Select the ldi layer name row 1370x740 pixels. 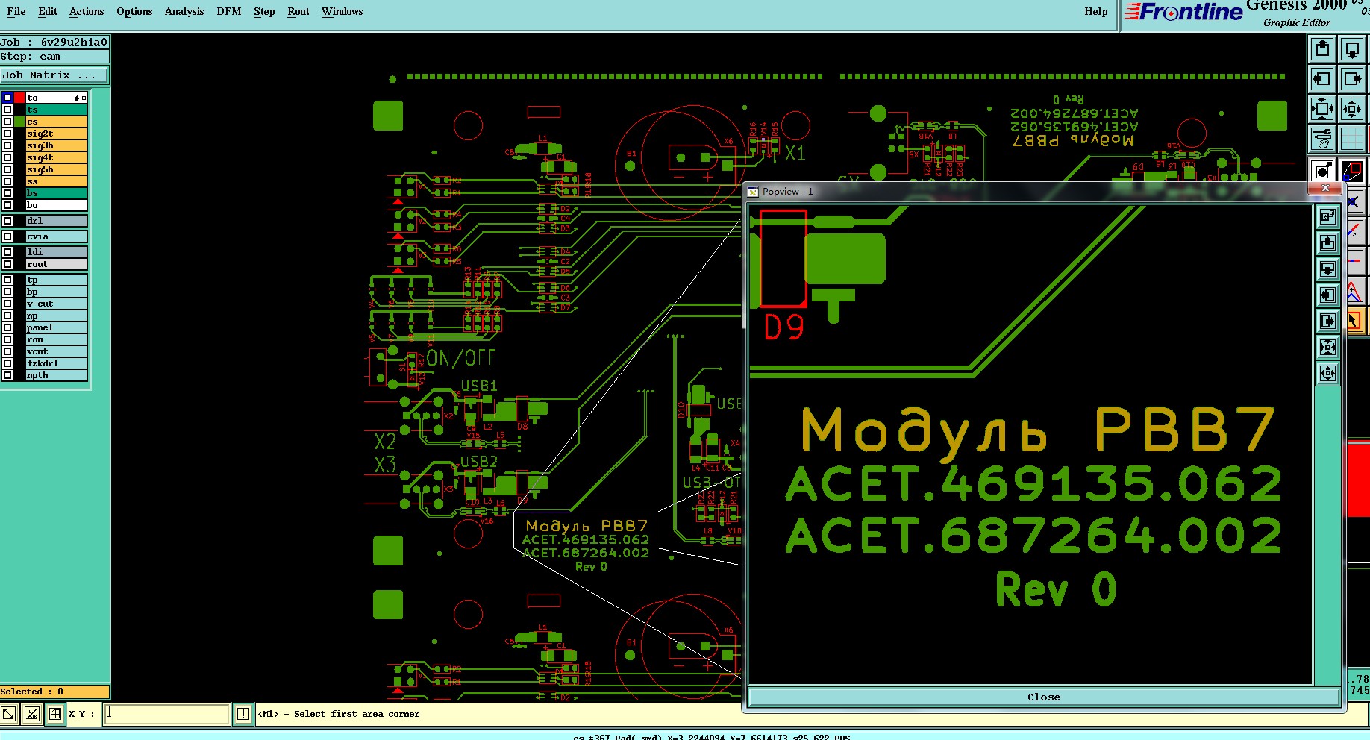click(x=57, y=252)
